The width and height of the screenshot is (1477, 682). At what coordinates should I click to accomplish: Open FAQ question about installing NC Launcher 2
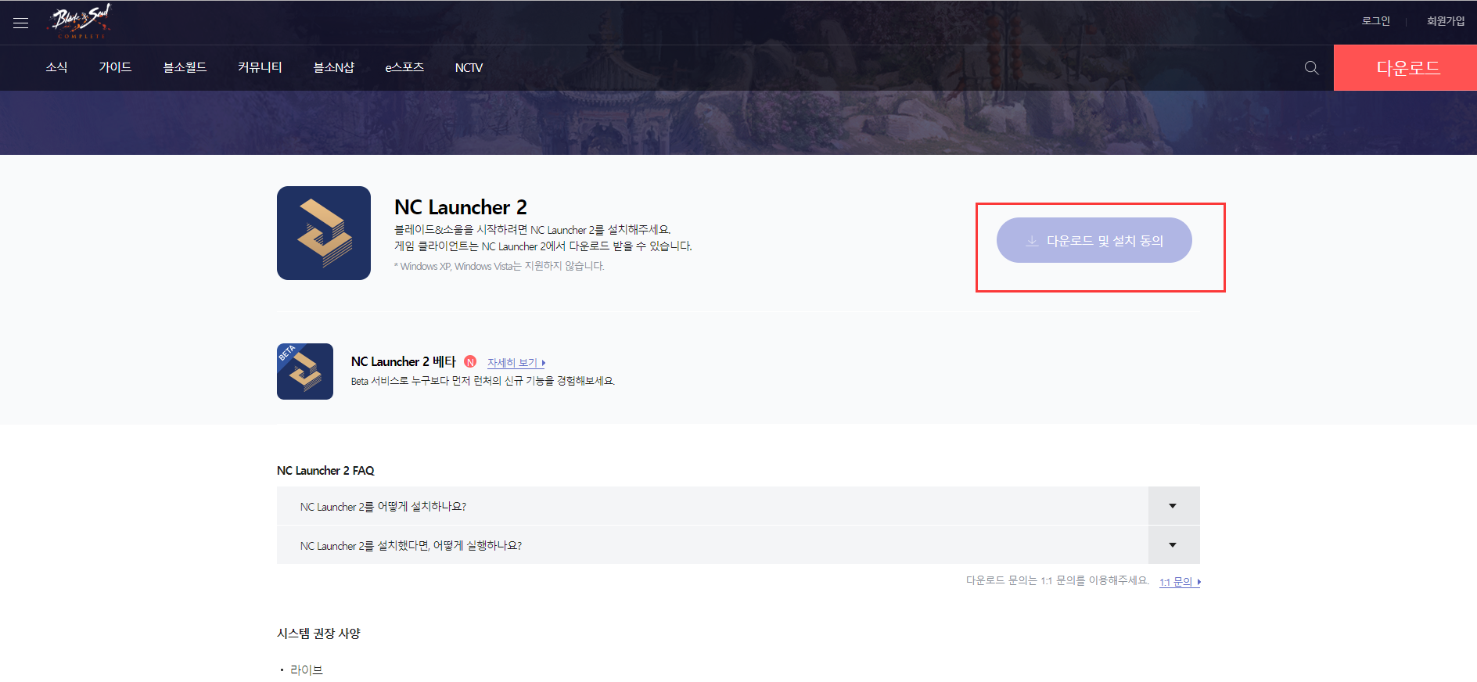point(383,507)
